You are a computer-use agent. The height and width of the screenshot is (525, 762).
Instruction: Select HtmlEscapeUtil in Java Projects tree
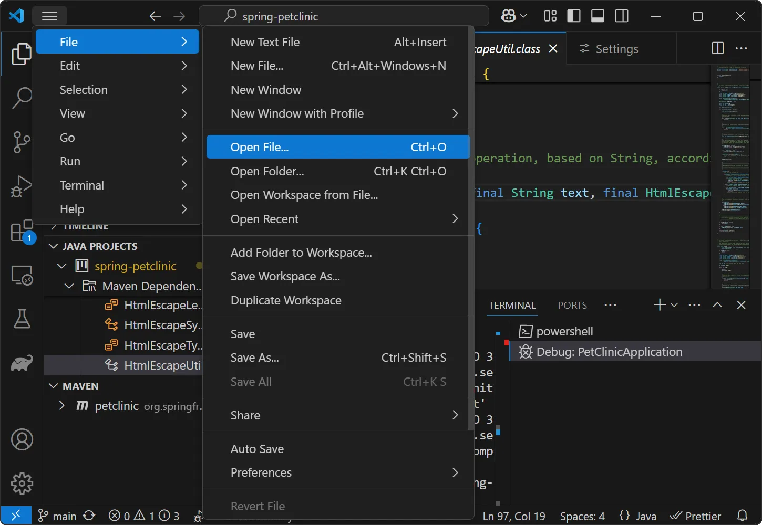123,365
